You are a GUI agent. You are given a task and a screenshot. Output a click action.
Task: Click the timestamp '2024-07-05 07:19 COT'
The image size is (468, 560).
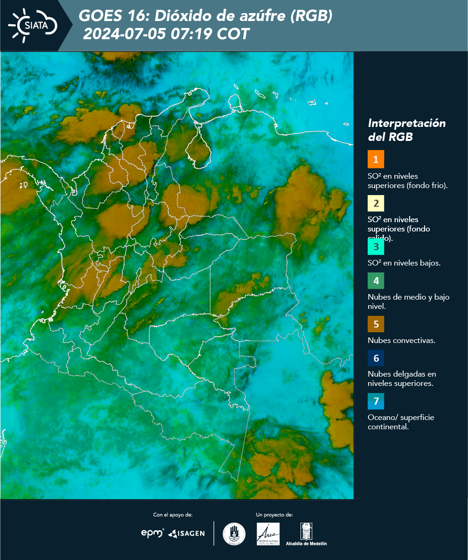tap(166, 34)
